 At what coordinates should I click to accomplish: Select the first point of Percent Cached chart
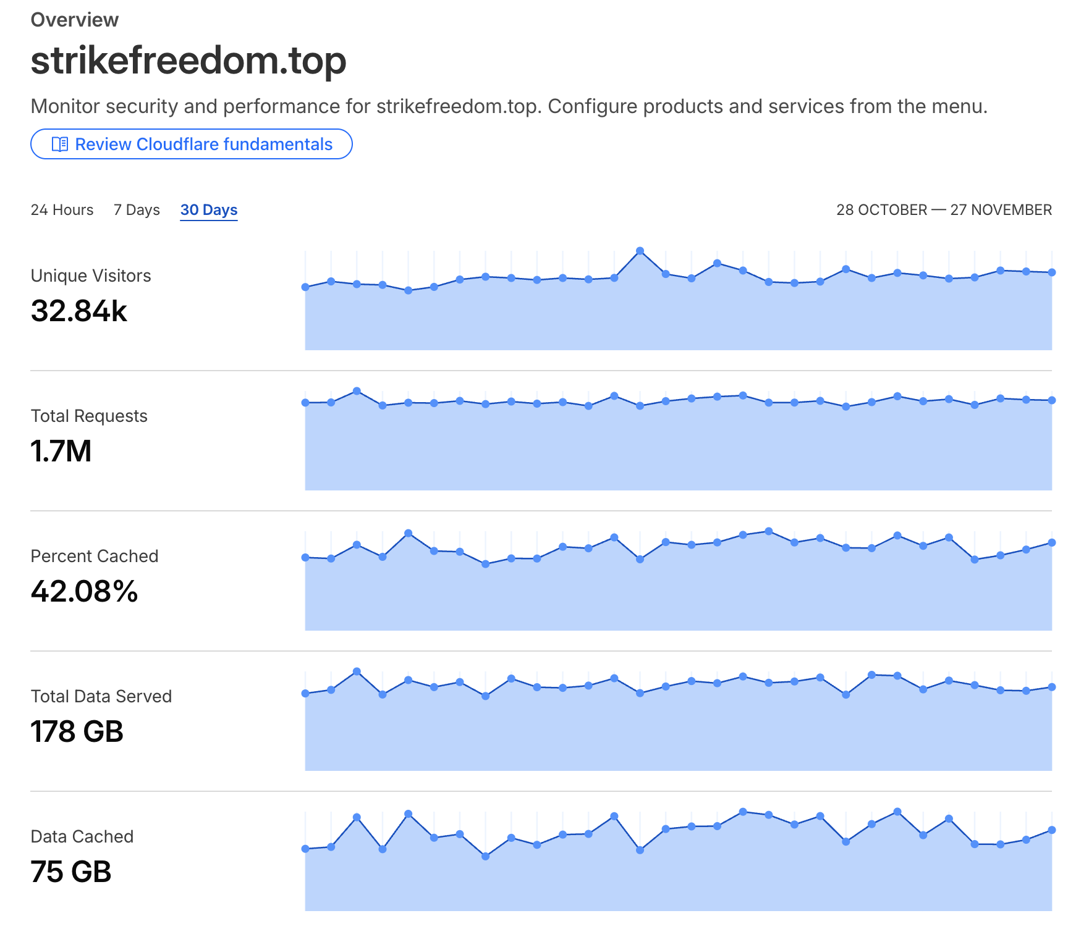[x=305, y=558]
